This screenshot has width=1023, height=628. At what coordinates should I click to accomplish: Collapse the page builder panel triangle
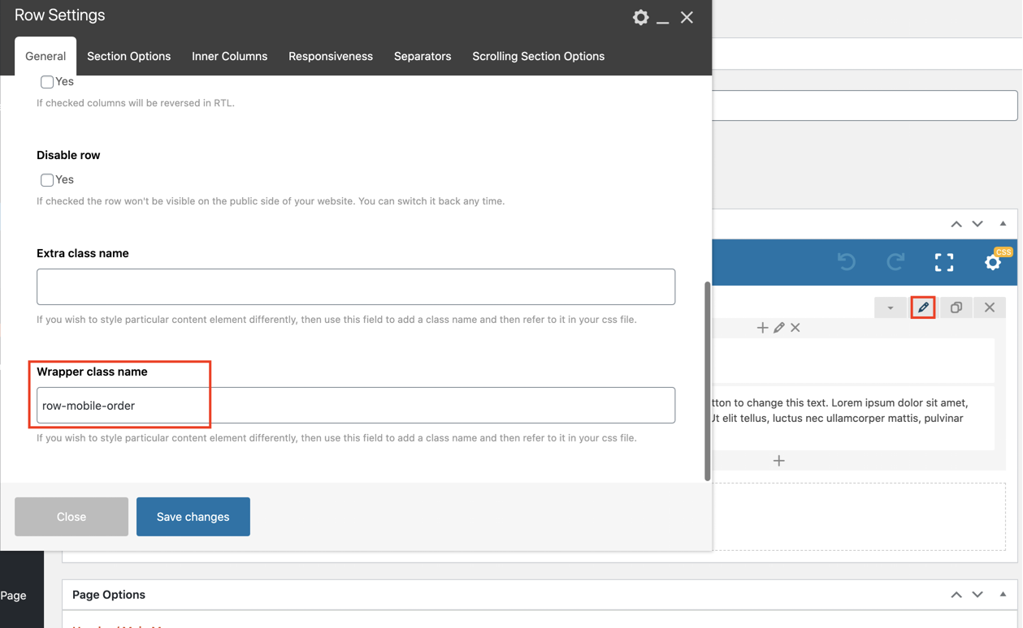pyautogui.click(x=1003, y=224)
